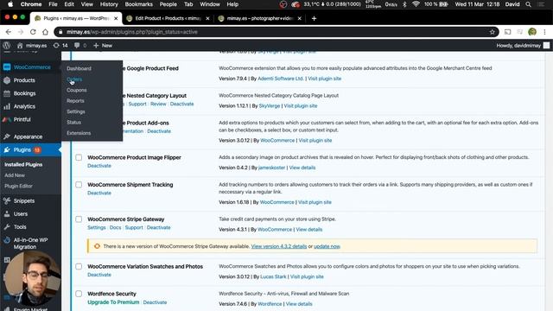This screenshot has height=311, width=553.
Task: Open the updates icon showing 14
Action: [x=56, y=46]
